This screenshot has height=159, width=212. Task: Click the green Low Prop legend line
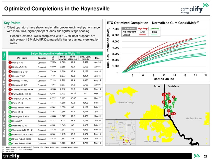pos(154,35)
